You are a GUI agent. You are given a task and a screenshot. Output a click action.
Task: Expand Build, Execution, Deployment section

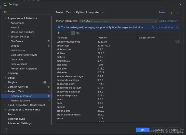(x=5, y=105)
